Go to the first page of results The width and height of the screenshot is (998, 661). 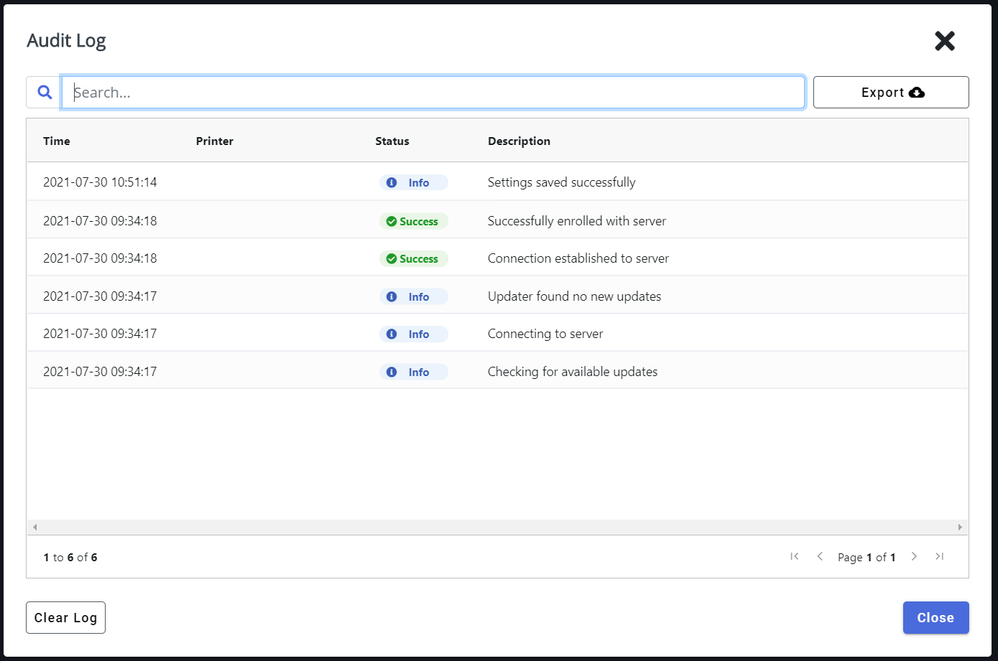pyautogui.click(x=794, y=557)
